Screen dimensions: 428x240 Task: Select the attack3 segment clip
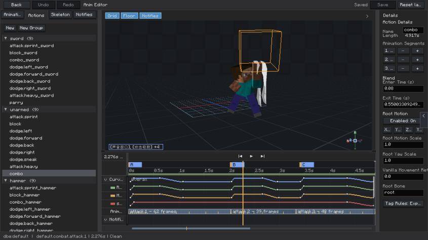(x=335, y=211)
